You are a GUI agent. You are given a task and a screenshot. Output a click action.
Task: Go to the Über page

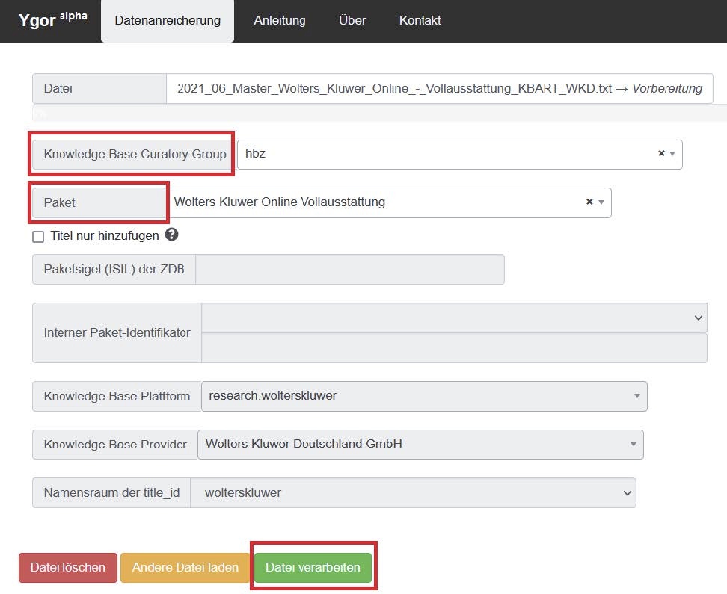pos(352,21)
